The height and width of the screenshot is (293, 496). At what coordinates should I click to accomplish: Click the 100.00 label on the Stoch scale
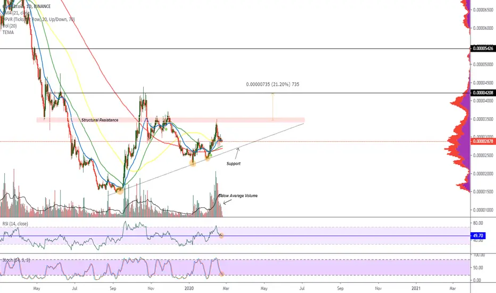click(x=479, y=255)
